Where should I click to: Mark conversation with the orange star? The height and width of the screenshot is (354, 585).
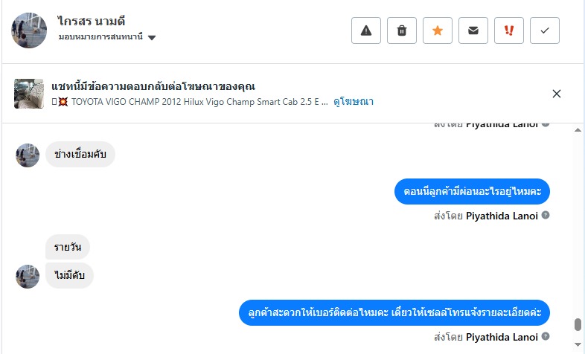click(438, 30)
